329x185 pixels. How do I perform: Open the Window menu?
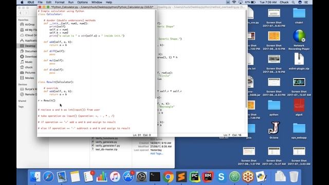(x=97, y=2)
